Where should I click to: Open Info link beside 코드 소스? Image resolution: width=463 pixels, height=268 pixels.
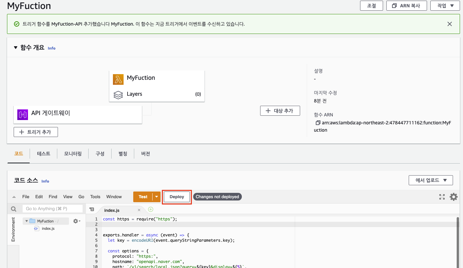pos(45,181)
